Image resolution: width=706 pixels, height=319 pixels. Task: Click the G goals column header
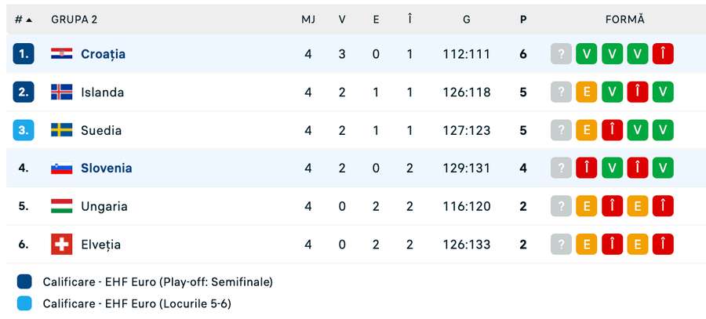tap(467, 20)
